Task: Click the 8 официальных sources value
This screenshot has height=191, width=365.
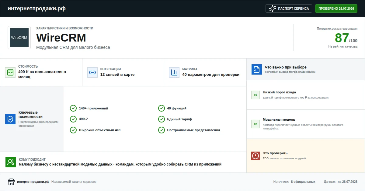Action: point(303,182)
